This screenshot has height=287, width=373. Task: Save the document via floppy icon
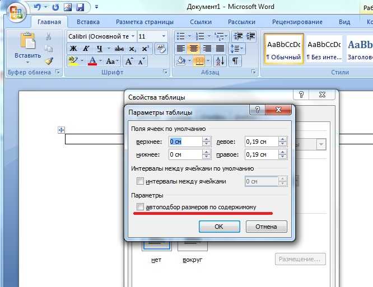80,7
